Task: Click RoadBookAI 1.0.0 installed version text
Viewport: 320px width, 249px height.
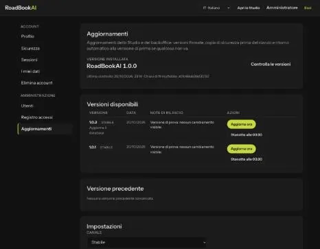Action: coord(112,66)
